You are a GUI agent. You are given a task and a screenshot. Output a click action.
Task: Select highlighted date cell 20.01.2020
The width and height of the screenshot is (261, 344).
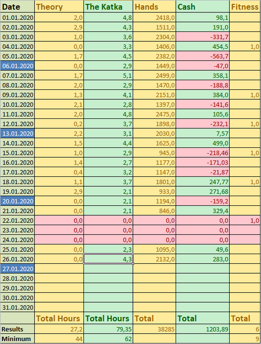point(17,201)
